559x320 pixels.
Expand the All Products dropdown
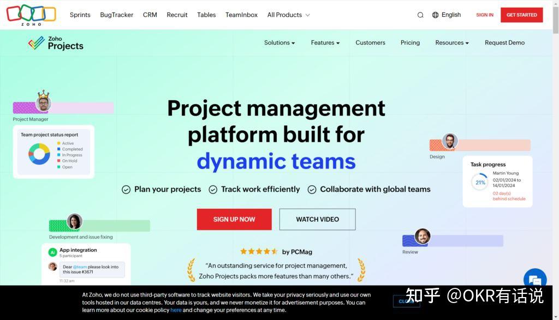pos(288,15)
